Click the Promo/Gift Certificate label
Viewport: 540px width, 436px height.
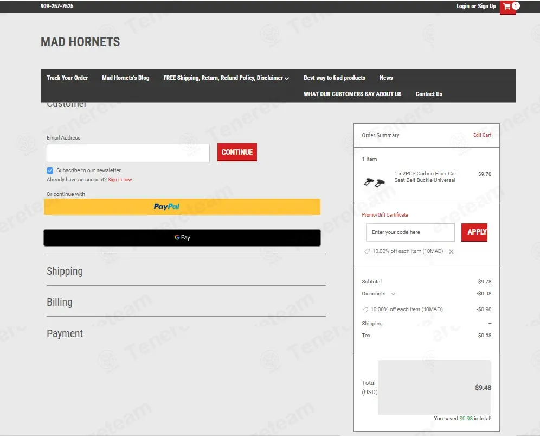[x=385, y=215]
